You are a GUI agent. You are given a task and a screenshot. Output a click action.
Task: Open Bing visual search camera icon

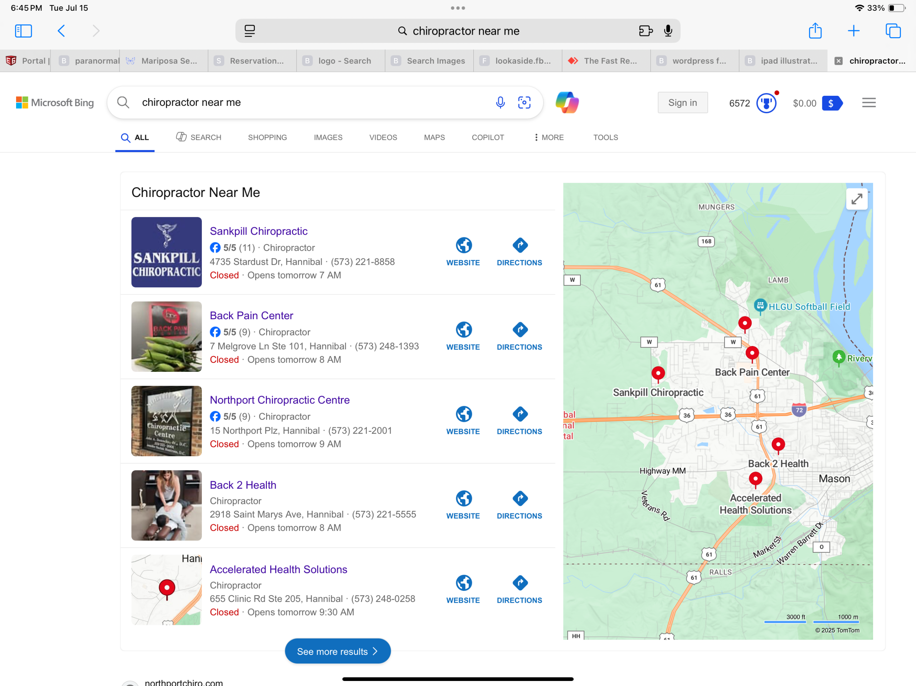point(524,103)
